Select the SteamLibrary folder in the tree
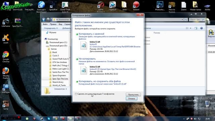This screenshot has width=215, height=121. point(58,82)
